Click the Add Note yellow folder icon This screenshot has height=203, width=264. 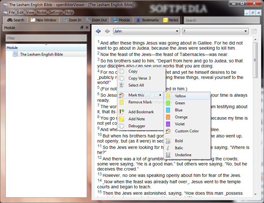(121, 119)
